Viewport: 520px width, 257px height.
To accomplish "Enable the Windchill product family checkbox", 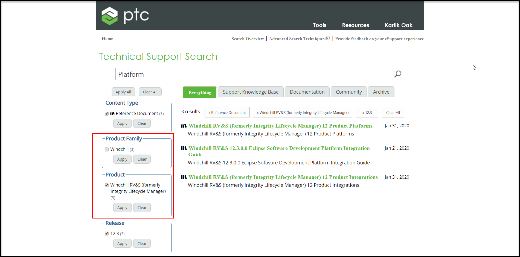I will tap(106, 149).
